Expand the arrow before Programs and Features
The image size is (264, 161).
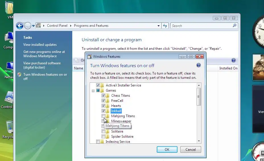pos(71,26)
